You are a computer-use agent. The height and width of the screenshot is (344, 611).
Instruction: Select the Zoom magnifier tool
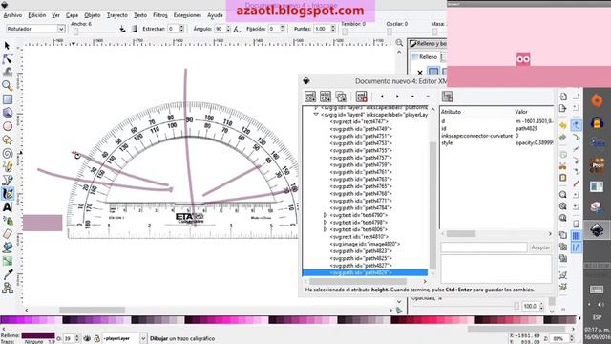tap(7, 85)
